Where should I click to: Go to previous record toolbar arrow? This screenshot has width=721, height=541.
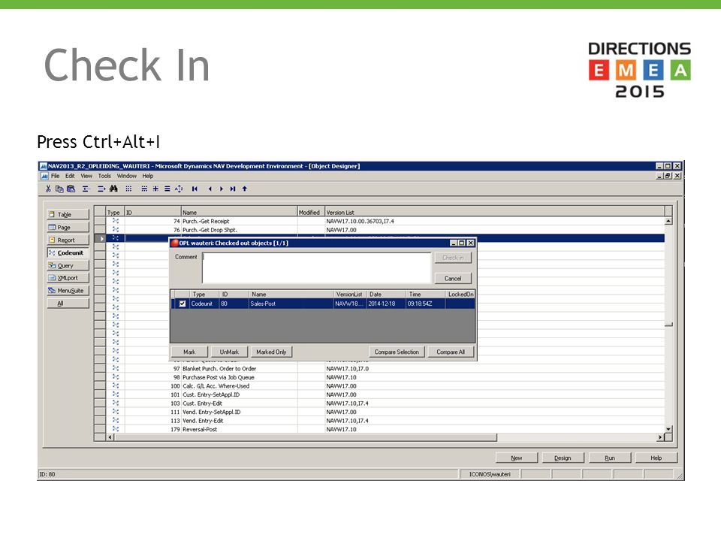coord(210,189)
